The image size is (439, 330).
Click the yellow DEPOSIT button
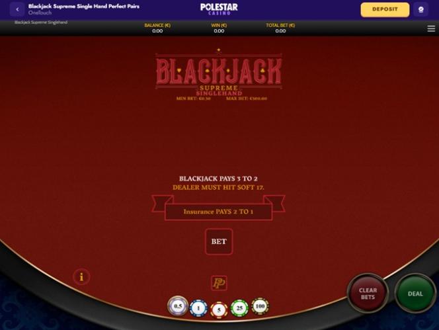click(x=385, y=9)
